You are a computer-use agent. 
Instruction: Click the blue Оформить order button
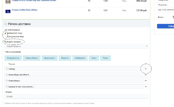166,26
